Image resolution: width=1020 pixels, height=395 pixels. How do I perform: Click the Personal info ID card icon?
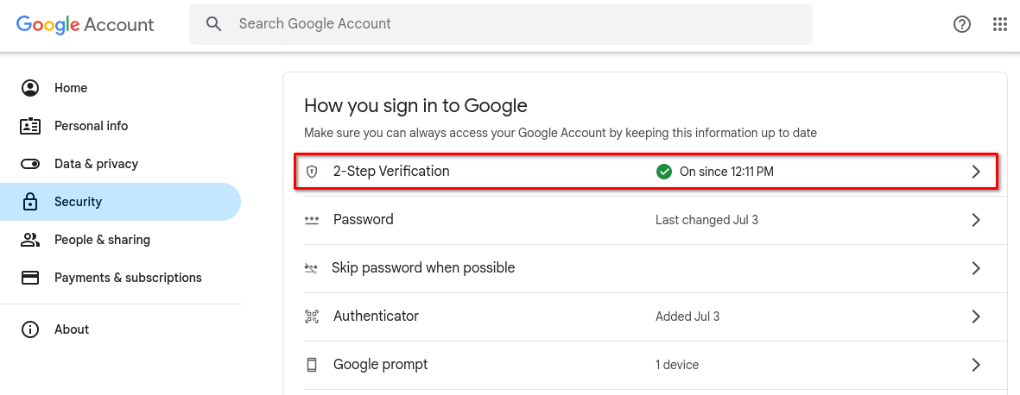(30, 126)
